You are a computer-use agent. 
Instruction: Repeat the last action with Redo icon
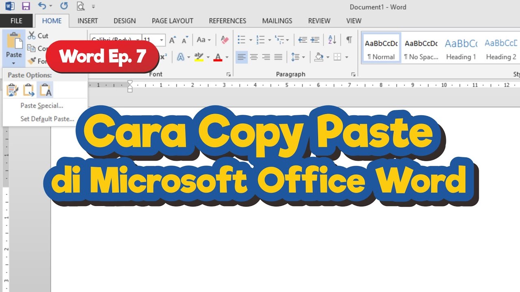[64, 6]
